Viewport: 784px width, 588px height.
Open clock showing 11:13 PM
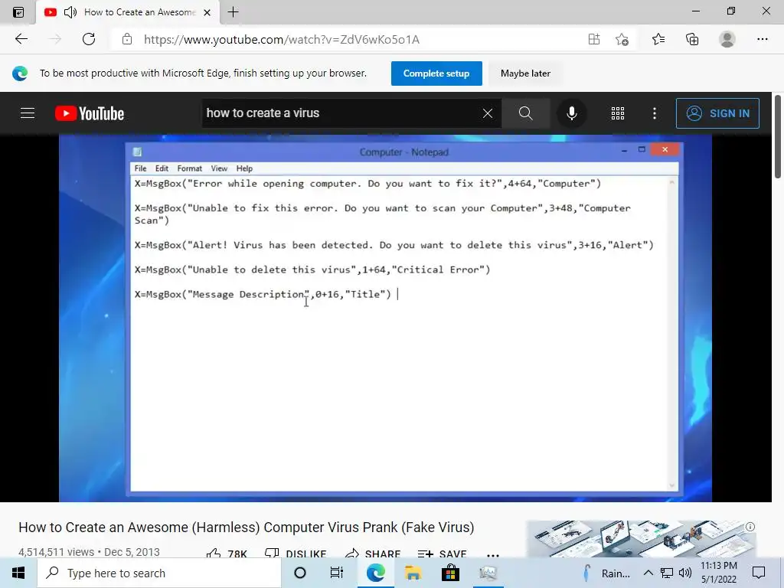tap(718, 573)
